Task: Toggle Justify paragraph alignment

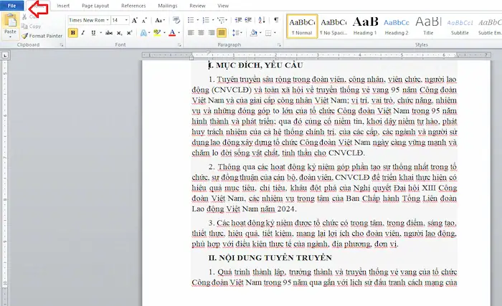Action: pos(222,33)
